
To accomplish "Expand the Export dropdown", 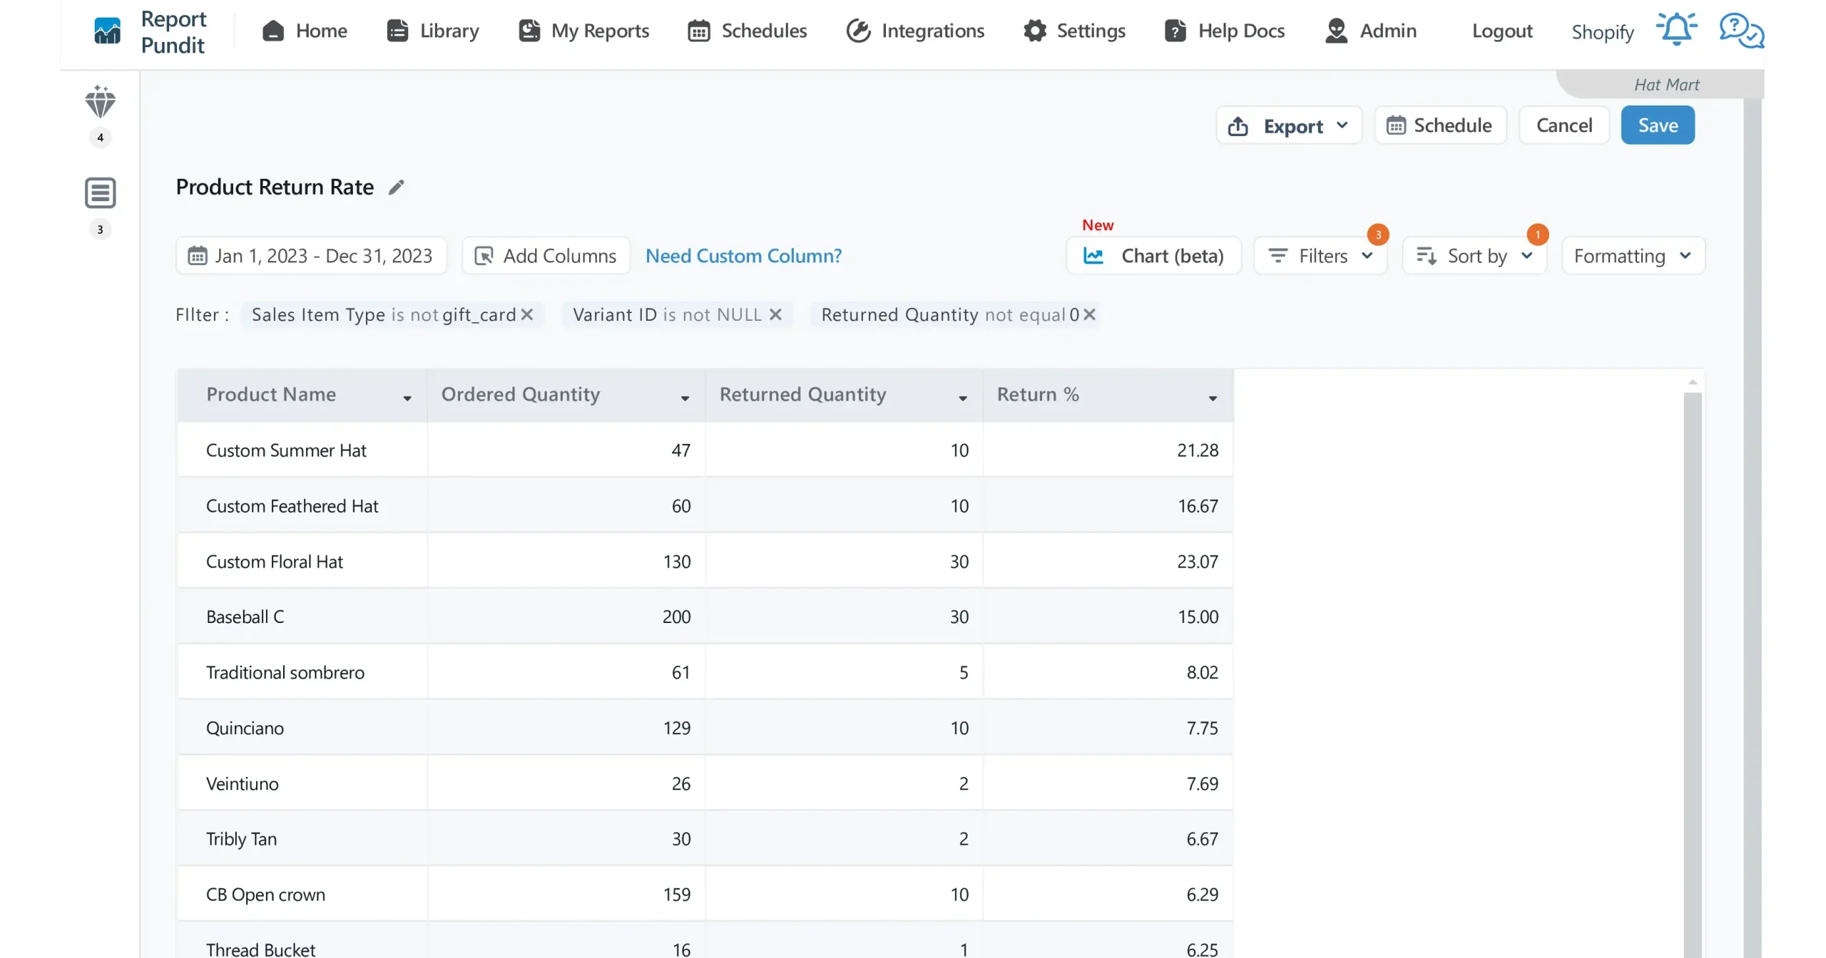I will (x=1288, y=125).
